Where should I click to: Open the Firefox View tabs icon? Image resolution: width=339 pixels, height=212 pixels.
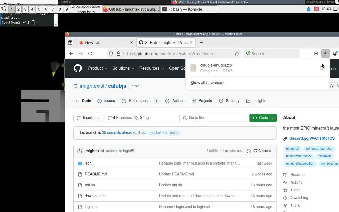[70, 42]
